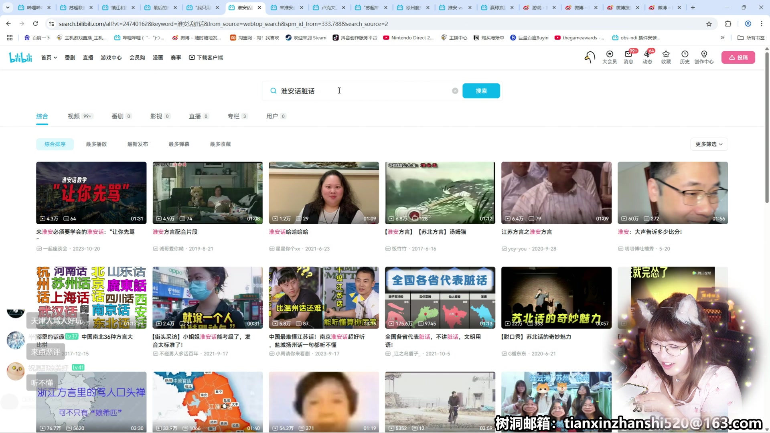Click the 搜索 button
Screen dimensions: 770x433
click(x=481, y=91)
